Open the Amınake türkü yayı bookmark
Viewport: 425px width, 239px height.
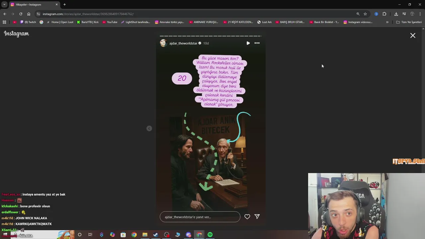coord(169,22)
